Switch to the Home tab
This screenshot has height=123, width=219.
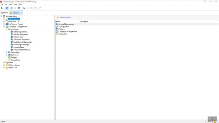pos(4,13)
